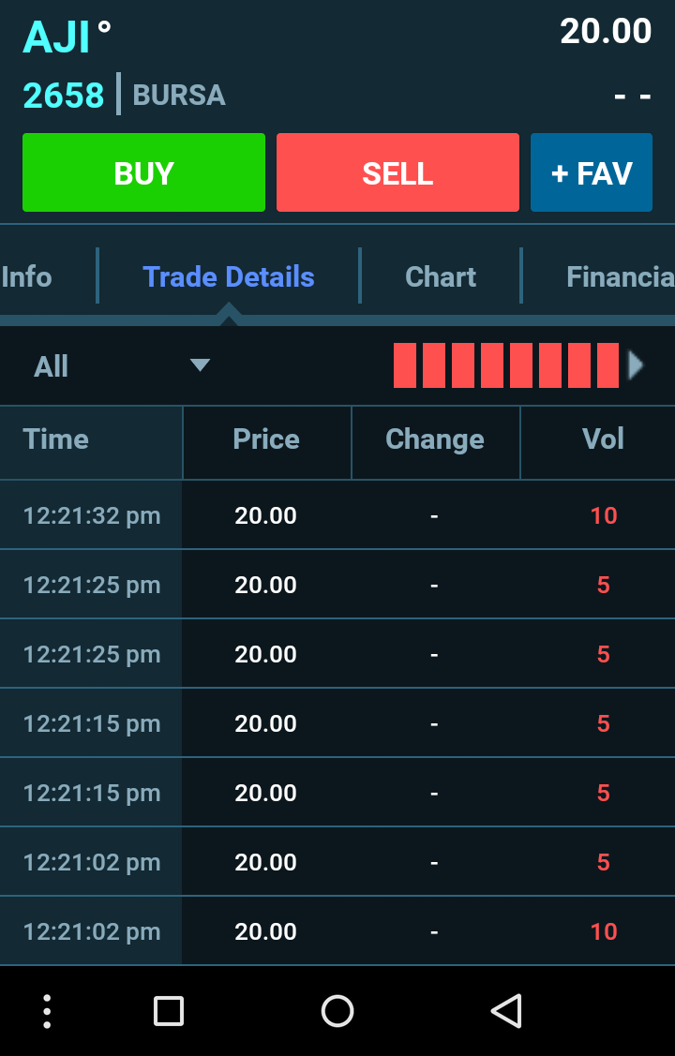This screenshot has height=1056, width=675.
Task: Select the 12:21:32 pm trade row
Action: (337, 515)
